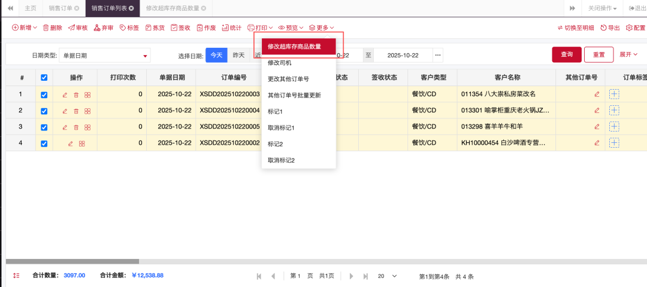Click the horizontal scrollbar below the table

pos(72,261)
